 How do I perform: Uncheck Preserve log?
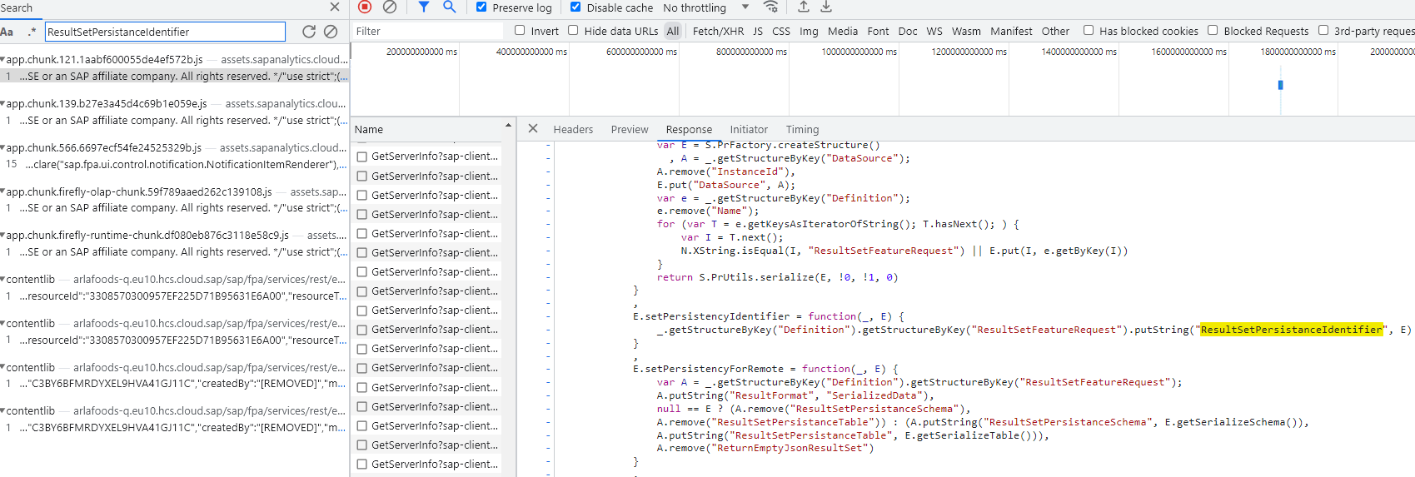[481, 7]
